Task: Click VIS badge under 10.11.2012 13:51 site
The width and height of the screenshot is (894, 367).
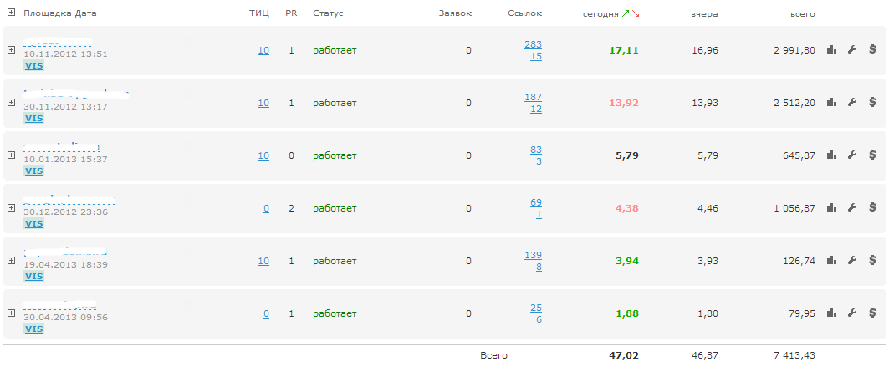Action: pos(33,66)
